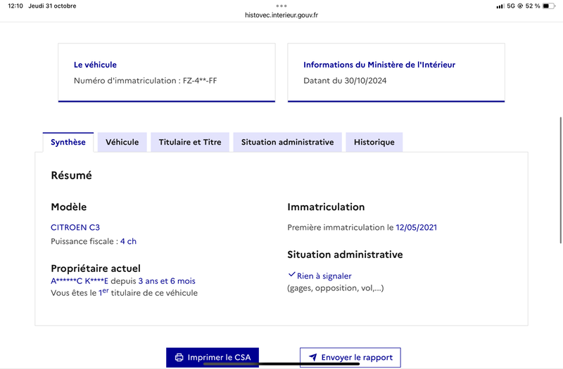Viewport: 563px width, 369px height.
Task: Click the checkmark icon next to Rien à signaler
Action: (291, 275)
